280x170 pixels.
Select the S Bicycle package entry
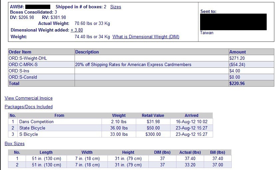tap(29, 134)
